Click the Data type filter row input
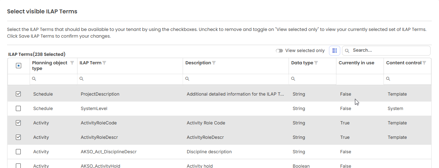Image resolution: width=439 pixels, height=168 pixels. click(314, 79)
